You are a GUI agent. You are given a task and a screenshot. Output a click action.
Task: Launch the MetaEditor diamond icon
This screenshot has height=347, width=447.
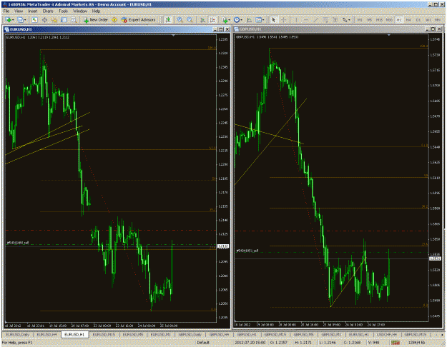[114, 20]
